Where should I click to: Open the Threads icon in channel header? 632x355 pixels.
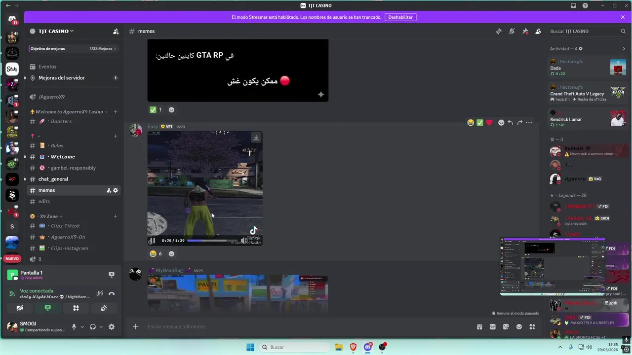tap(499, 31)
